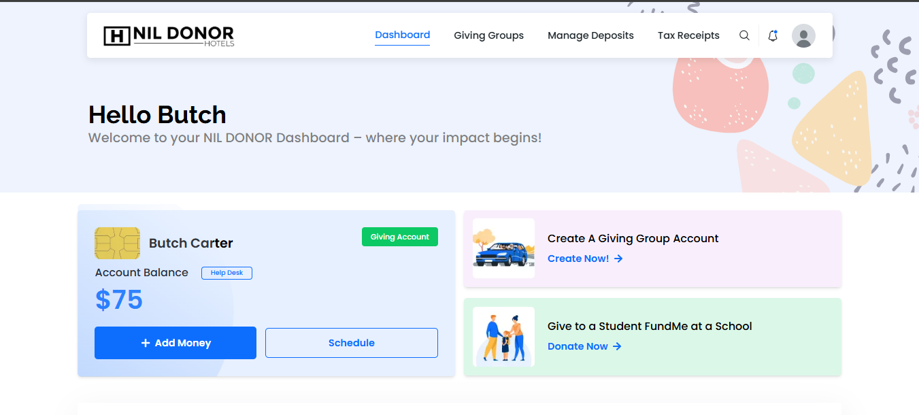
Task: Click the plus icon on Add Money
Action: (146, 343)
